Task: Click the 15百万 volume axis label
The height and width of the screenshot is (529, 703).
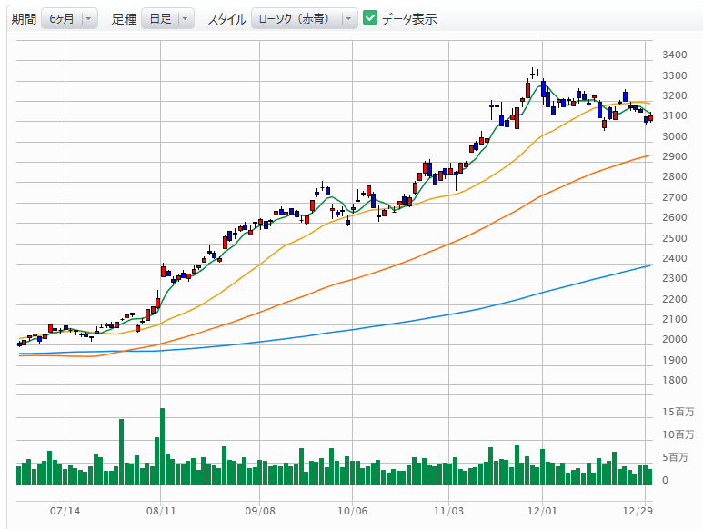Action: (x=678, y=413)
